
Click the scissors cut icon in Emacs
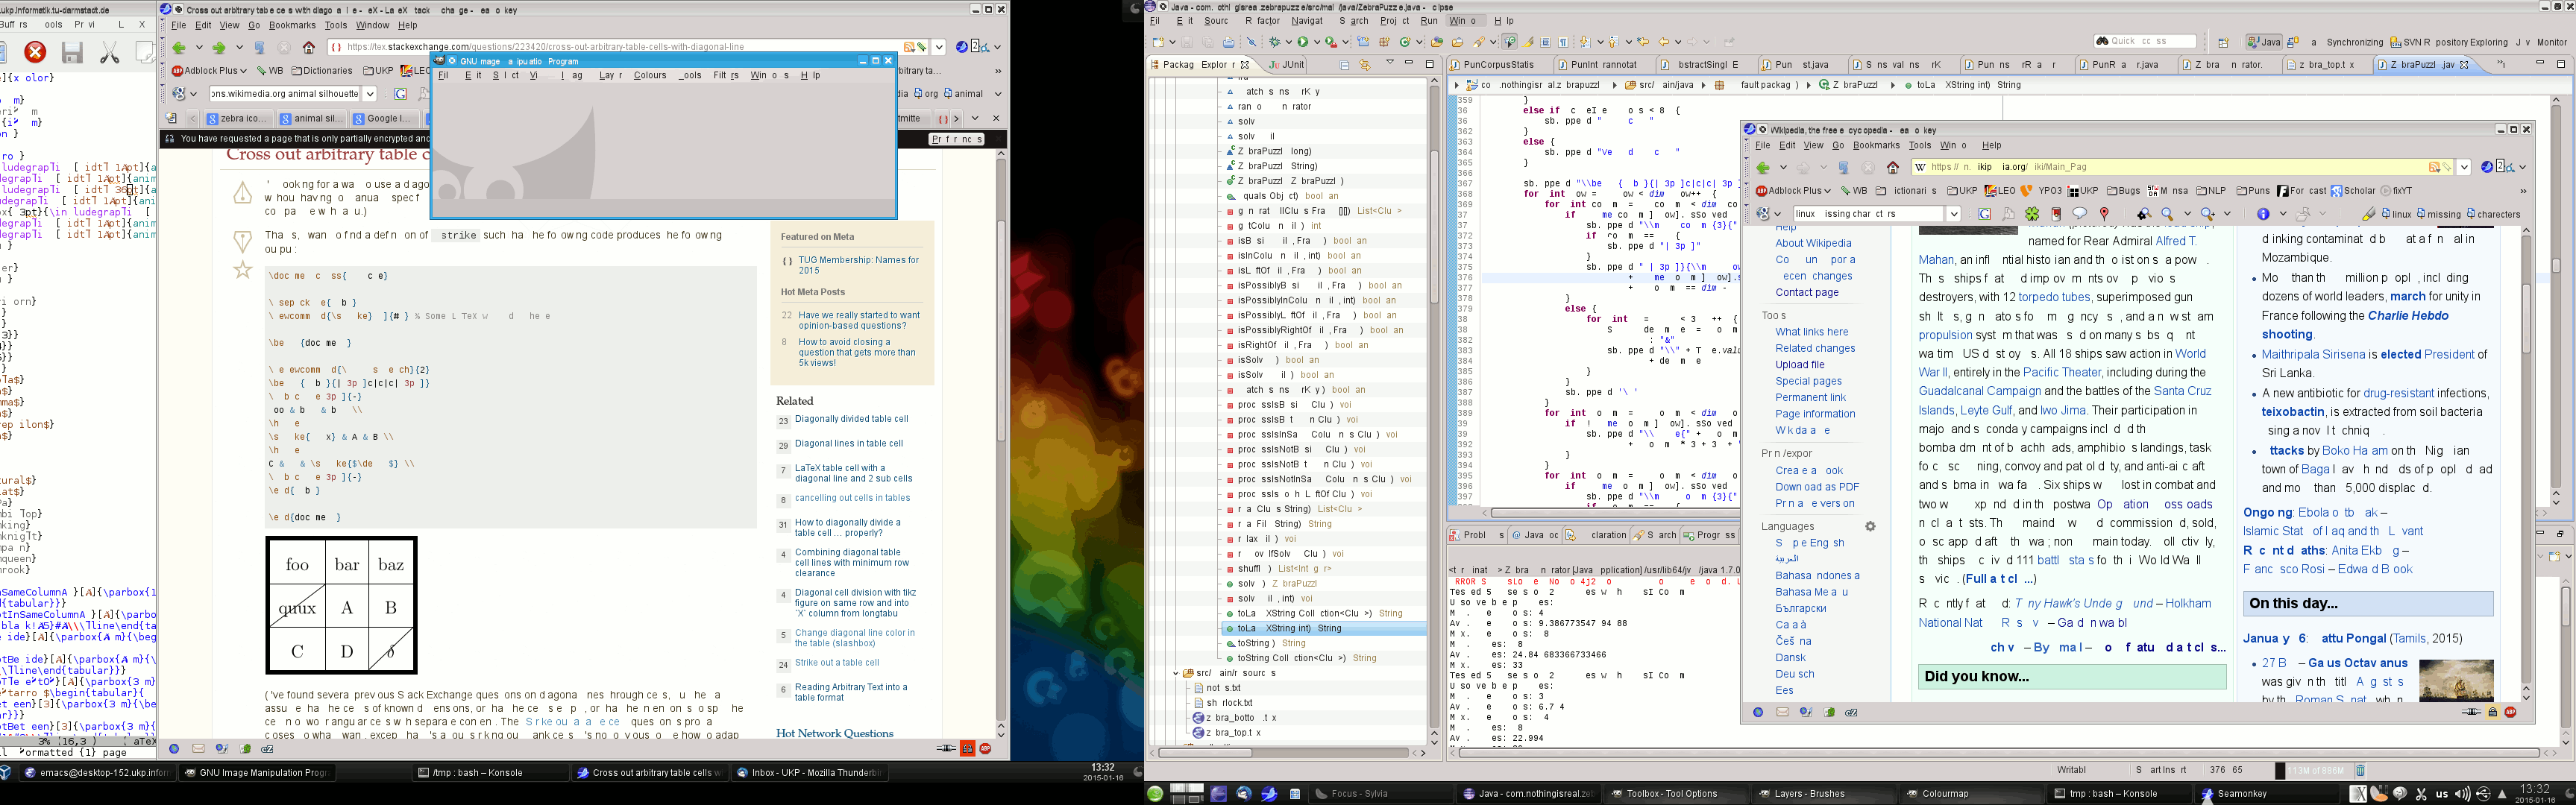[x=110, y=52]
